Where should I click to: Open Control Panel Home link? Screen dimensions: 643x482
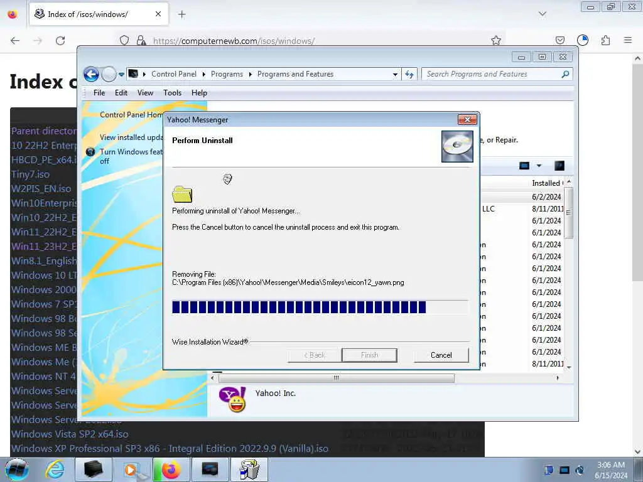coord(131,115)
